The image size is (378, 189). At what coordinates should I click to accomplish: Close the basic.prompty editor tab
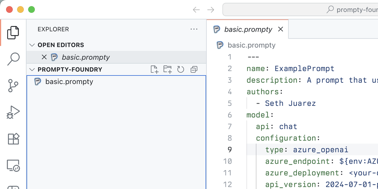[280, 29]
